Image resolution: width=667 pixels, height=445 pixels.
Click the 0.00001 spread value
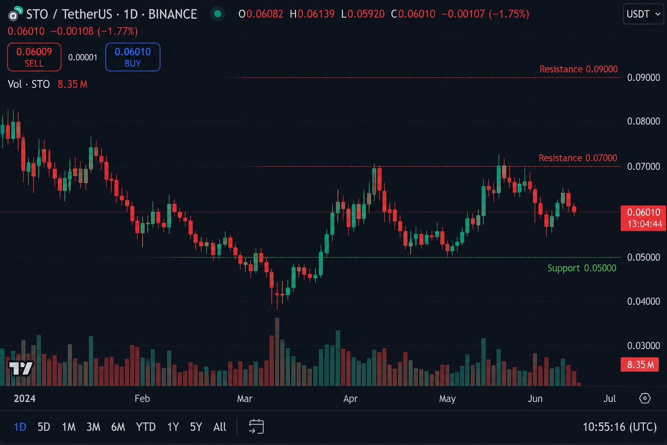[83, 57]
